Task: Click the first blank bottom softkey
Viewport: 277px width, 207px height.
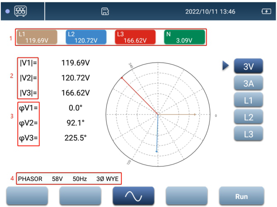Action: [27, 196]
